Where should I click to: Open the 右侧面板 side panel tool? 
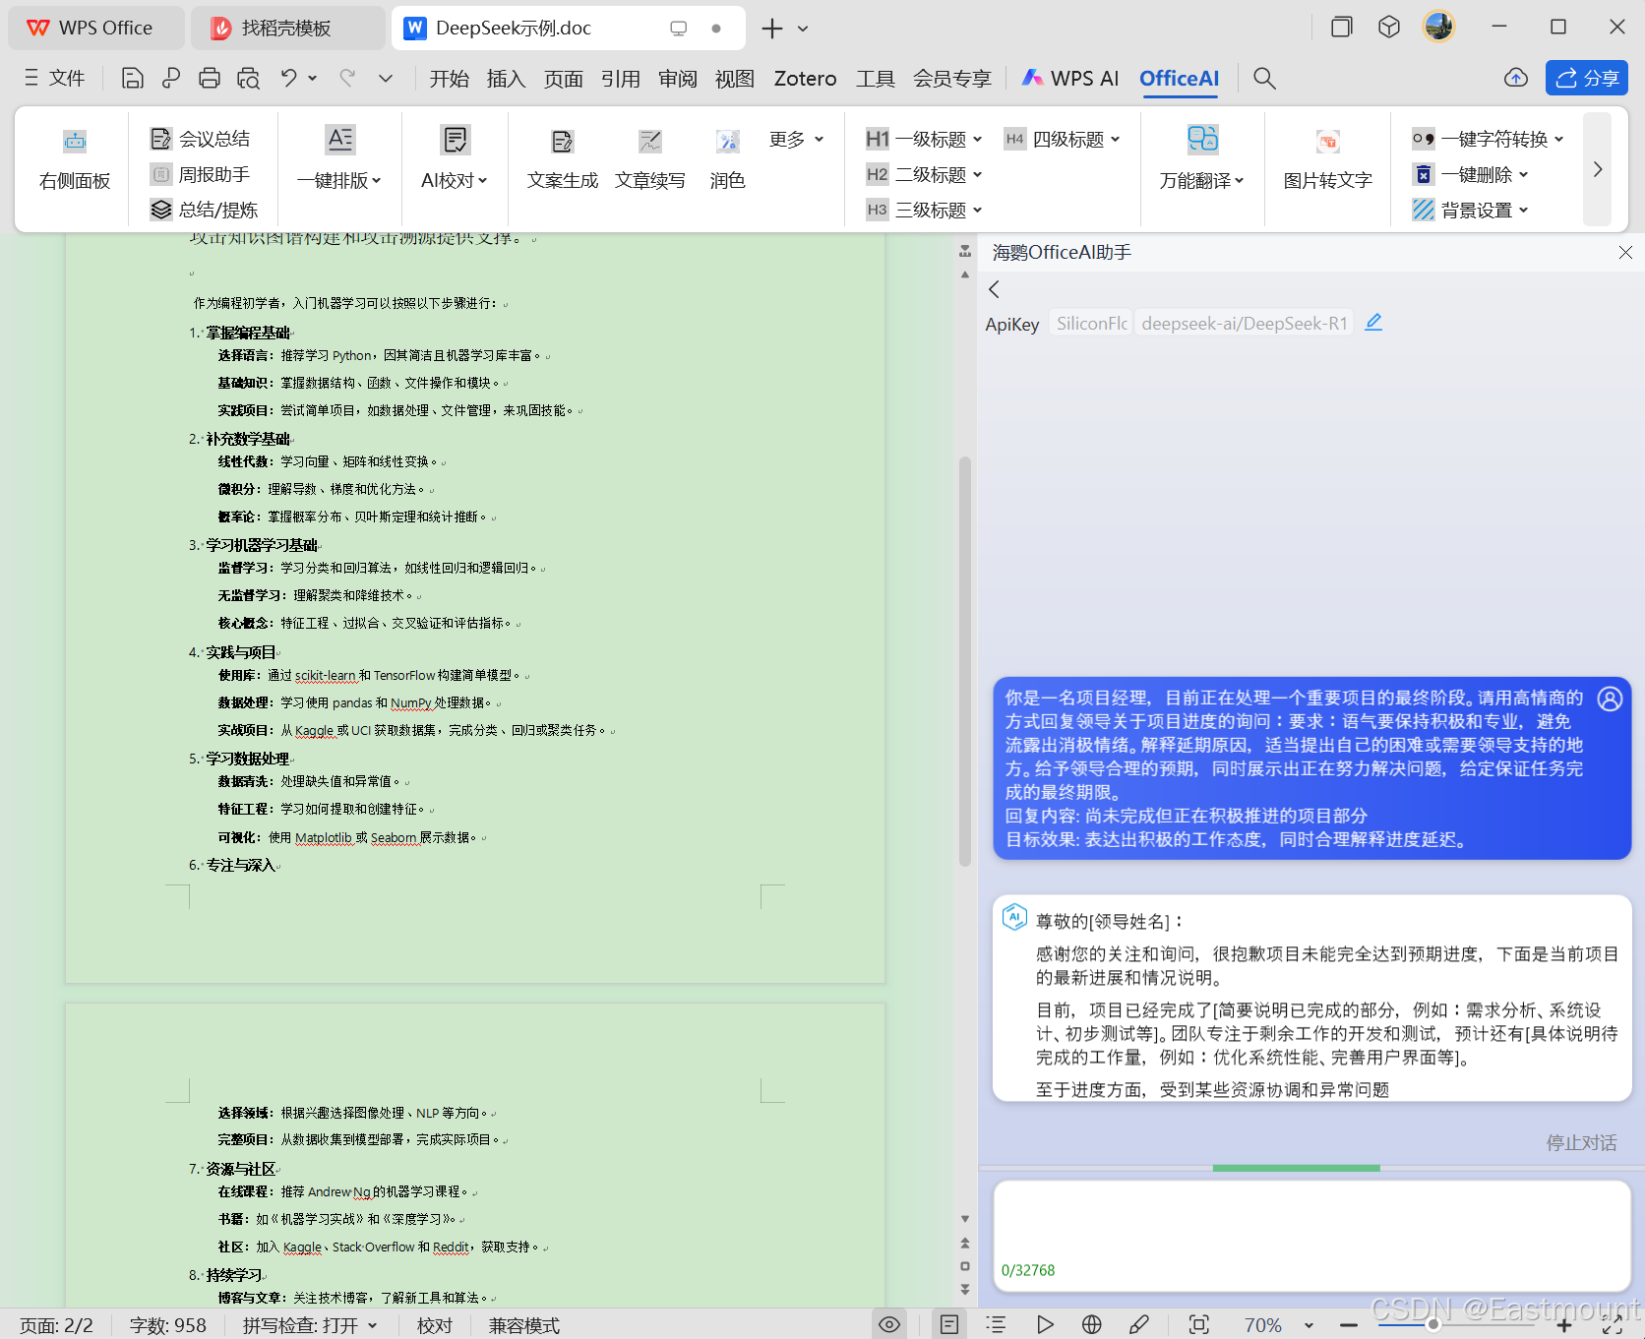coord(75,159)
